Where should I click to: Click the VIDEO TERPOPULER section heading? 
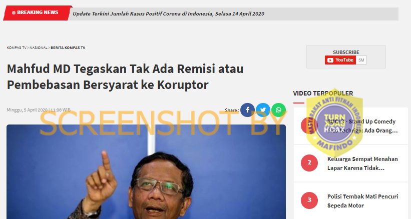(x=323, y=93)
